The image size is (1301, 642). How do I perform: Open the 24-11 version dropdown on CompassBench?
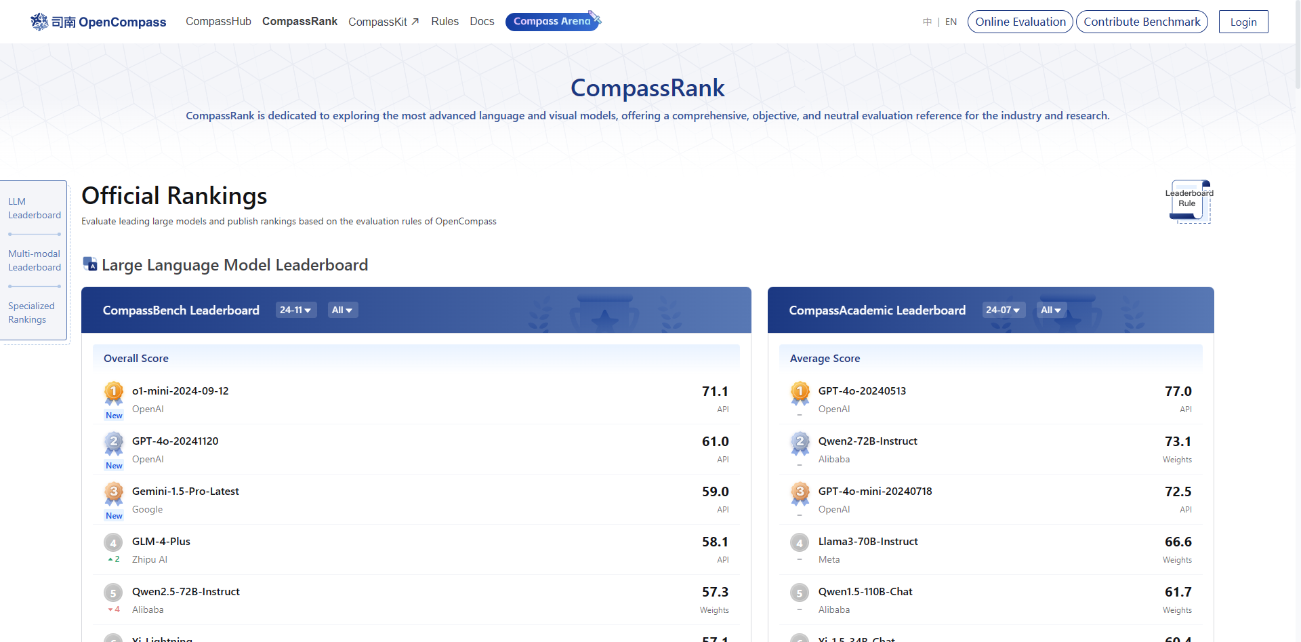click(x=295, y=310)
